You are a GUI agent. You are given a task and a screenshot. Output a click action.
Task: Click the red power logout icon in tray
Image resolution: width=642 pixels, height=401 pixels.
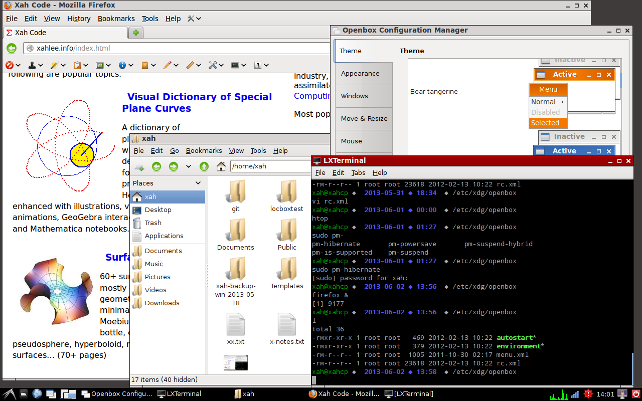[x=635, y=394]
